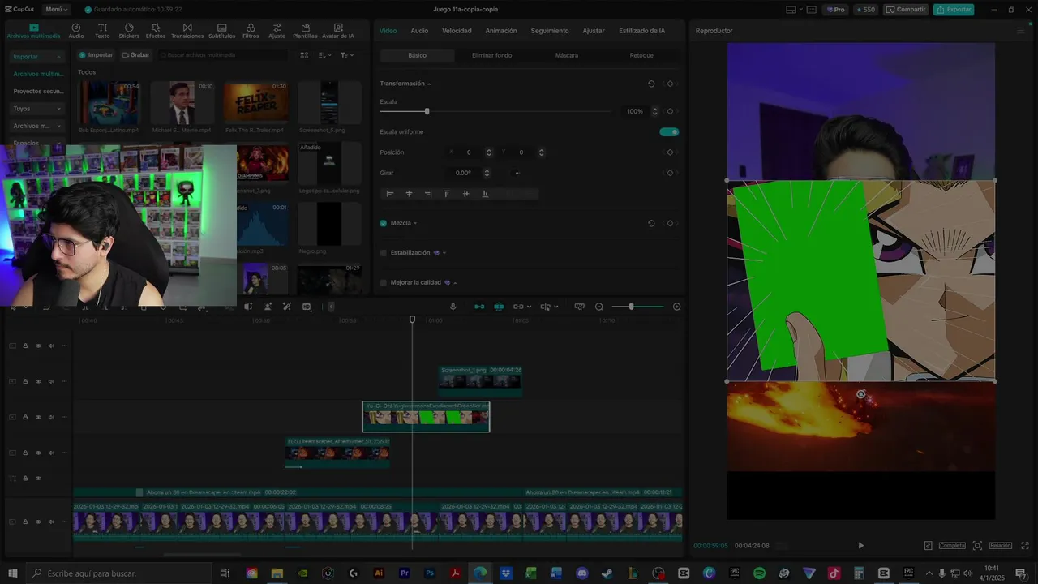
Task: Click the align top icon
Action: 447,194
